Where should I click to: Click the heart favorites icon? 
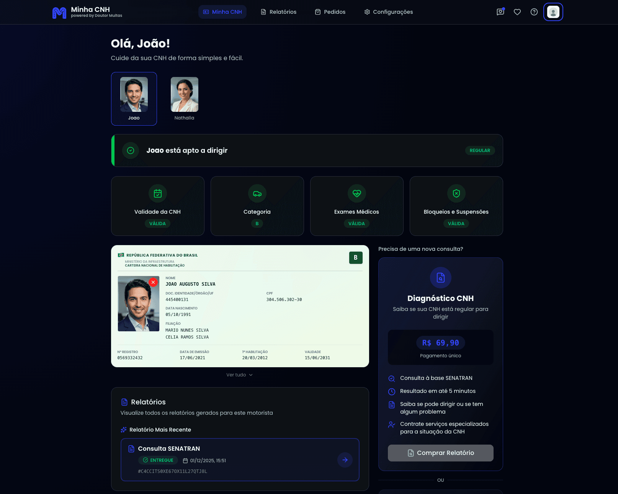(x=517, y=12)
